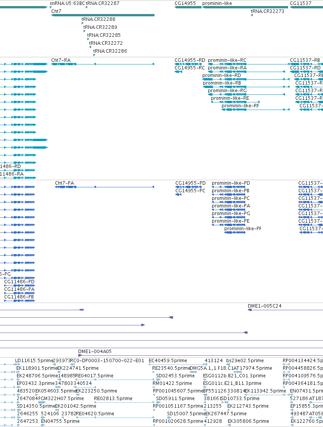Image resolution: width=323 pixels, height=427 pixels.
Task: Click the CG14955 gene label
Action: (185, 3)
